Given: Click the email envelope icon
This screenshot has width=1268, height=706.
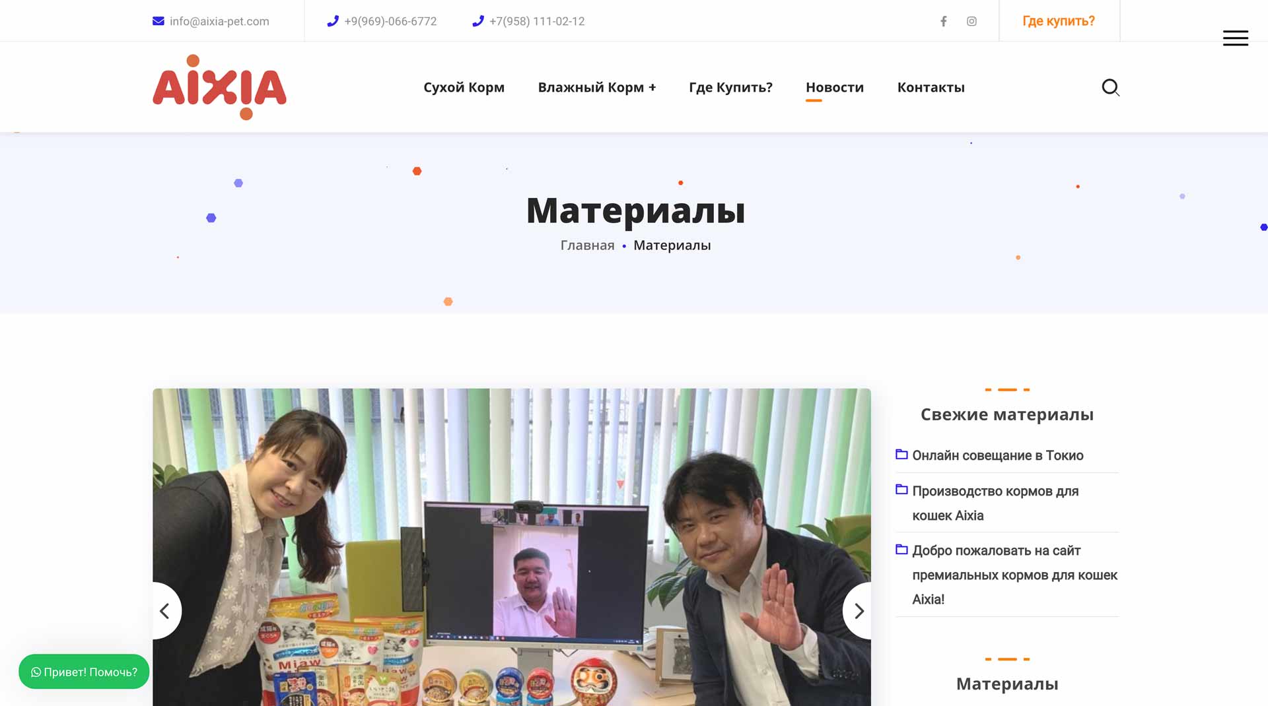Looking at the screenshot, I should (158, 20).
